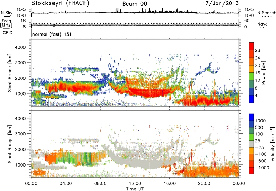Screen dimensions: 276x191
Task: Click the "Nave" legend label
Action: tap(263, 24)
